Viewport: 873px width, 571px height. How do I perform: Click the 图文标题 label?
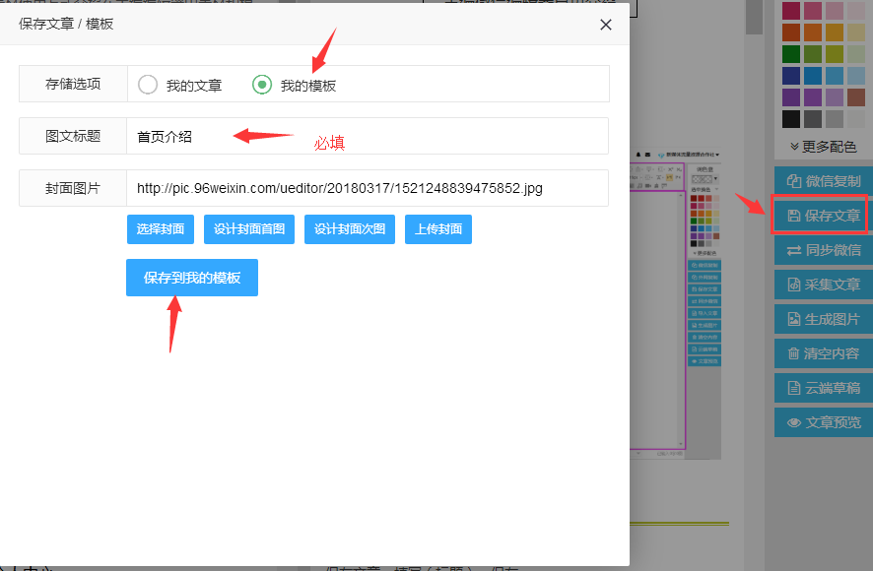point(73,136)
